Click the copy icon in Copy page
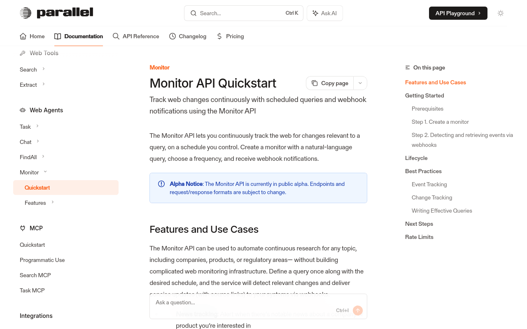527x329 pixels. (x=315, y=83)
